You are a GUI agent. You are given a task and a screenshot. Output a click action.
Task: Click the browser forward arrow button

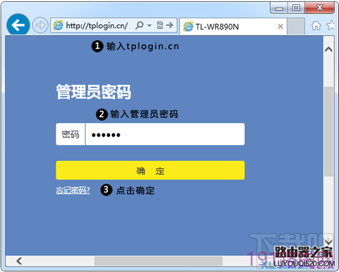[40, 25]
